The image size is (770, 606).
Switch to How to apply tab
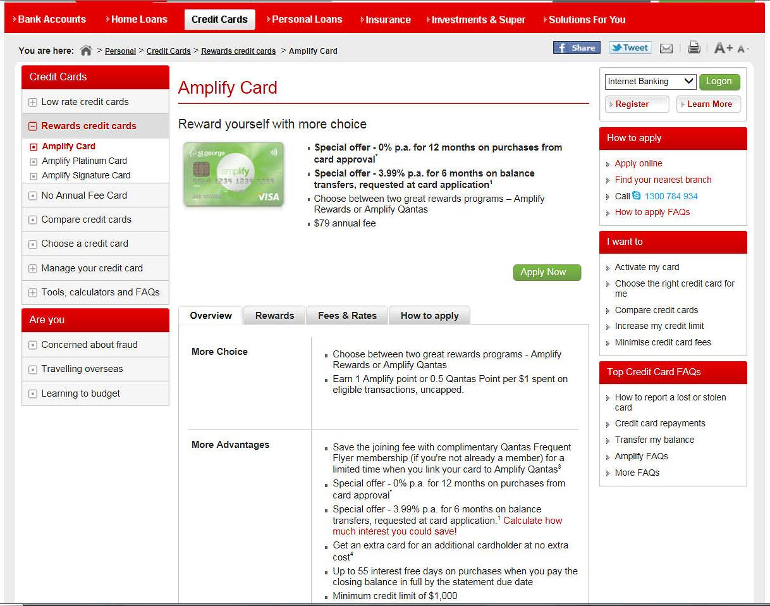[429, 316]
